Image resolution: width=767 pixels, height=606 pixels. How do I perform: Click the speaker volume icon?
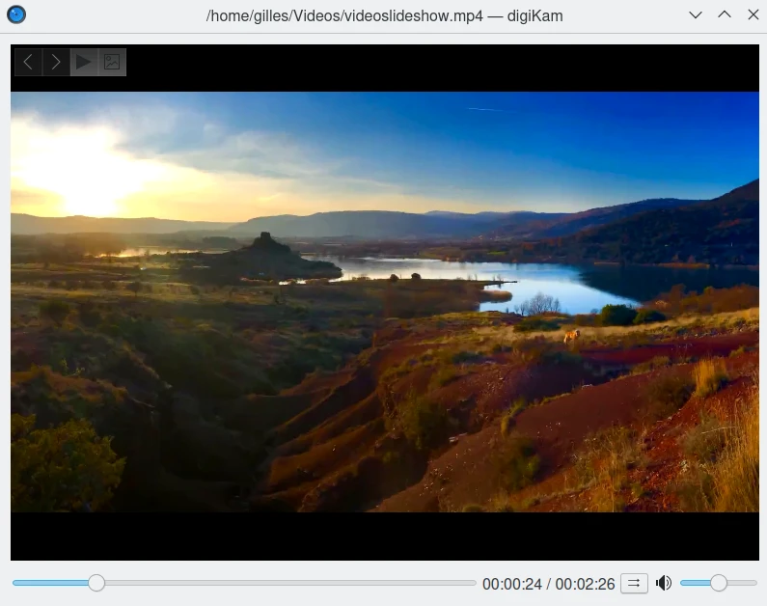pyautogui.click(x=664, y=583)
